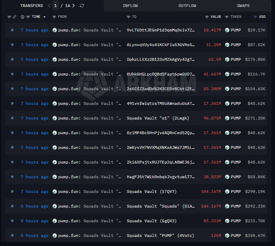Open the TIME column filter icon

[x=28, y=17]
